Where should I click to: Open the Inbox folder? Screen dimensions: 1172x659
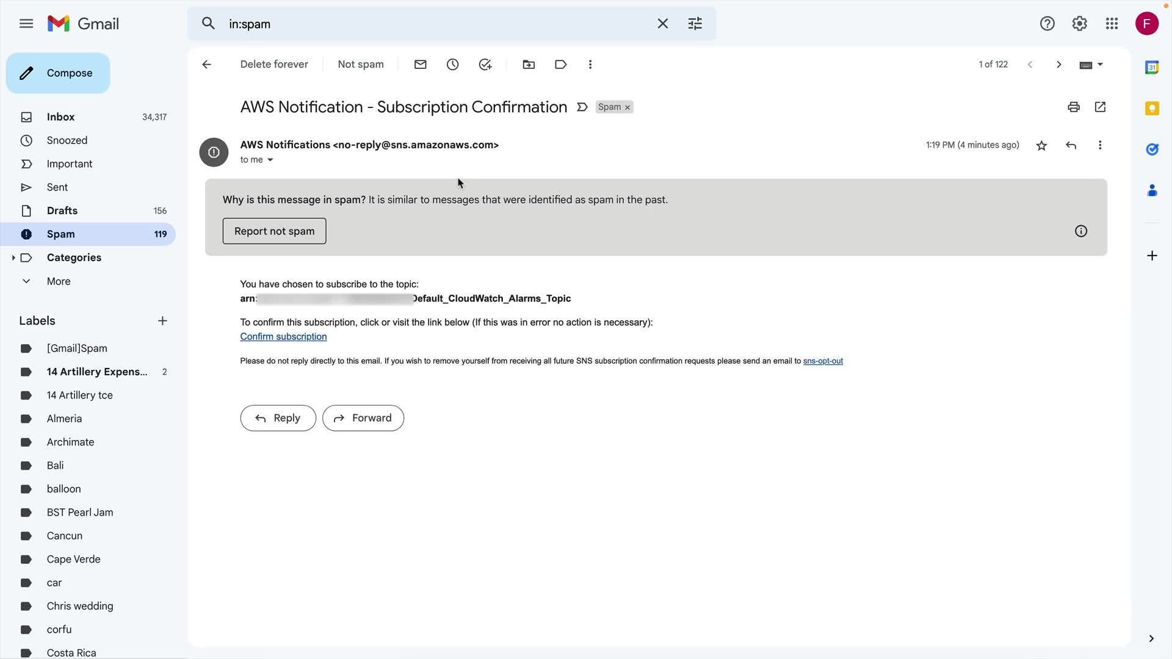pos(60,117)
